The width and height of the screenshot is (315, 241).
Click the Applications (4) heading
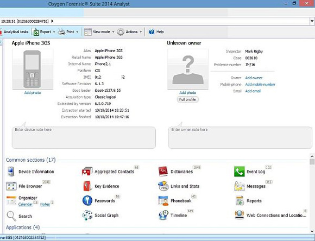(x=23, y=227)
